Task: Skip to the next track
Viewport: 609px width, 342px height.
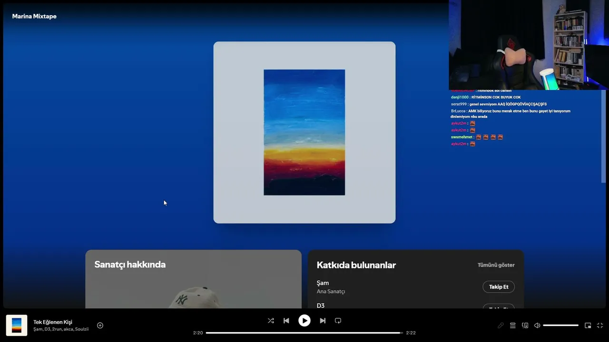Action: pyautogui.click(x=323, y=321)
